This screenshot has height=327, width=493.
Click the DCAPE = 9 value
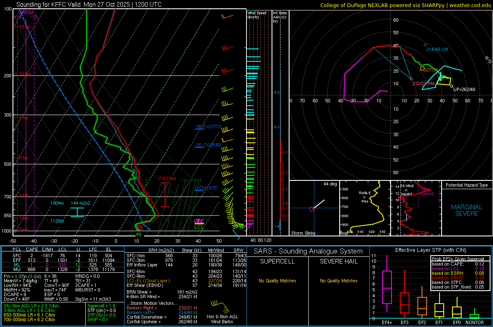click(x=15, y=294)
